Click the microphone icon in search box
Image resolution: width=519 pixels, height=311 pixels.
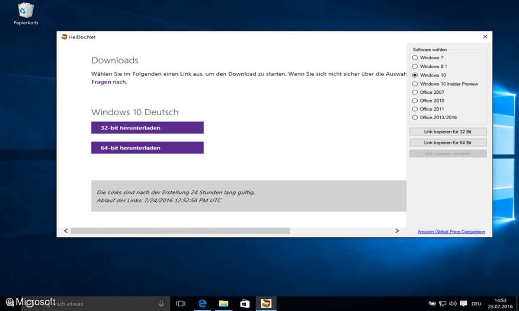click(x=161, y=304)
